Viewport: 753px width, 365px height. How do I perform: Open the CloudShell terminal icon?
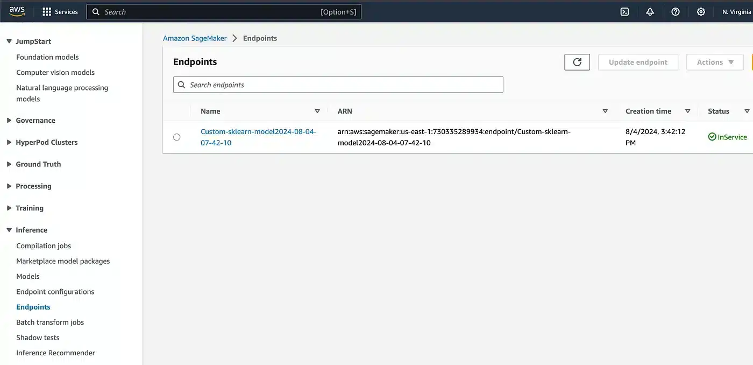click(x=624, y=12)
